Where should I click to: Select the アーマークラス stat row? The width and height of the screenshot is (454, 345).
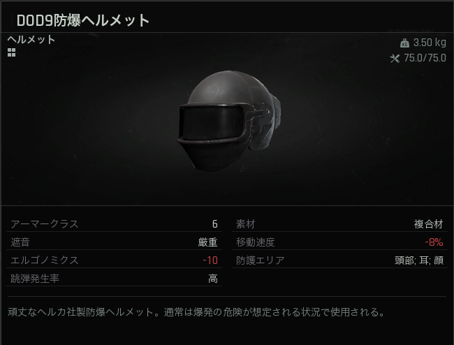pyautogui.click(x=114, y=223)
